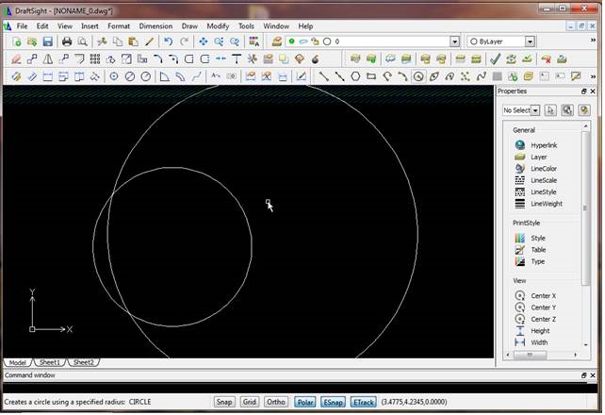
Task: Toggle ESnap in status bar
Action: [333, 402]
